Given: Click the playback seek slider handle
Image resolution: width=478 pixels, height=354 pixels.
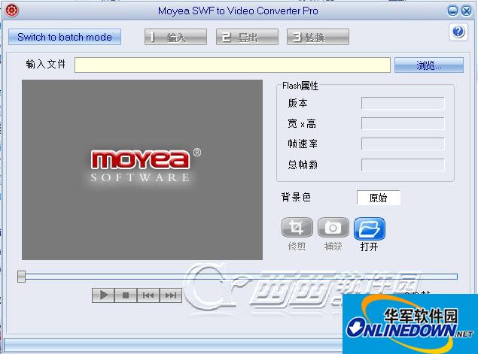Looking at the screenshot, I should click(x=21, y=276).
